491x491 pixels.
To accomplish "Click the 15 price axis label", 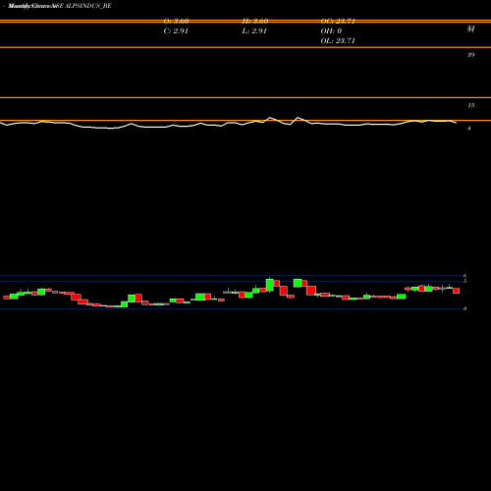I will tap(470, 105).
